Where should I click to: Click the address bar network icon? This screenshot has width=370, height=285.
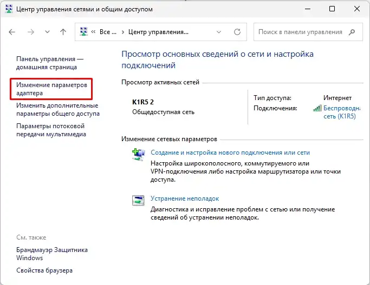tap(83, 31)
